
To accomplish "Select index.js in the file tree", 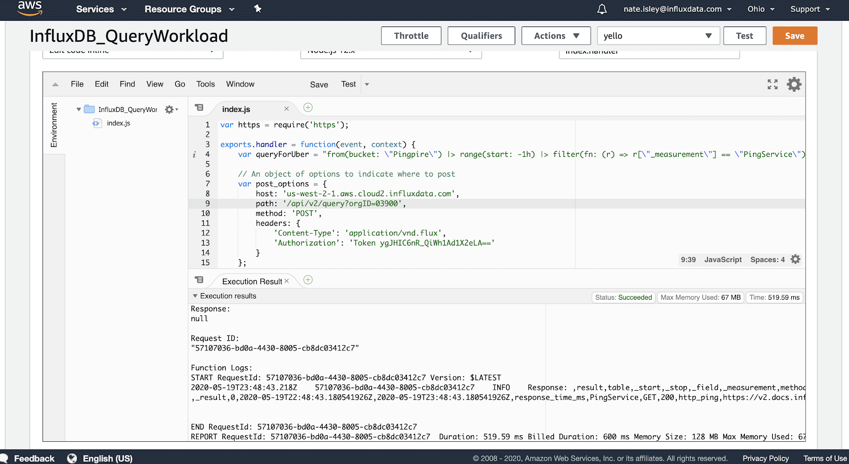I will point(118,123).
